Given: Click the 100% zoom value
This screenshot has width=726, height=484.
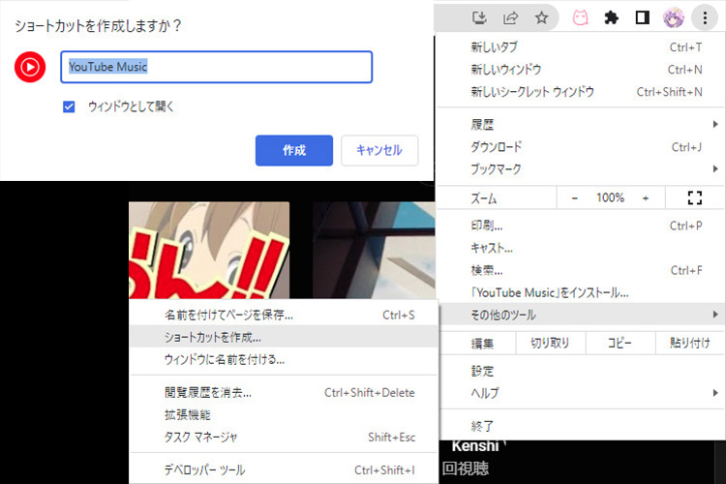Looking at the screenshot, I should coord(610,197).
